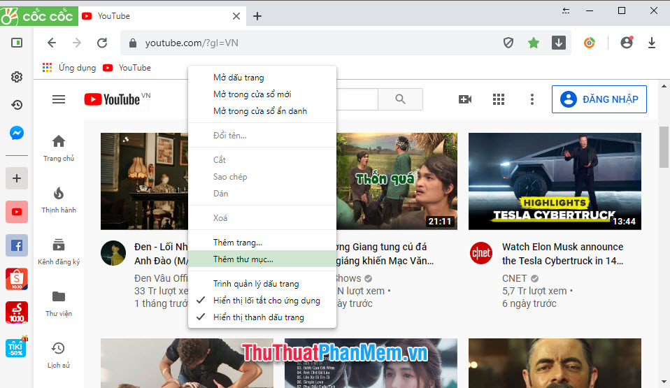The height and width of the screenshot is (388, 670).
Task: Open the Đen - Lối Nhỏ video thumbnail
Action: coord(145,181)
